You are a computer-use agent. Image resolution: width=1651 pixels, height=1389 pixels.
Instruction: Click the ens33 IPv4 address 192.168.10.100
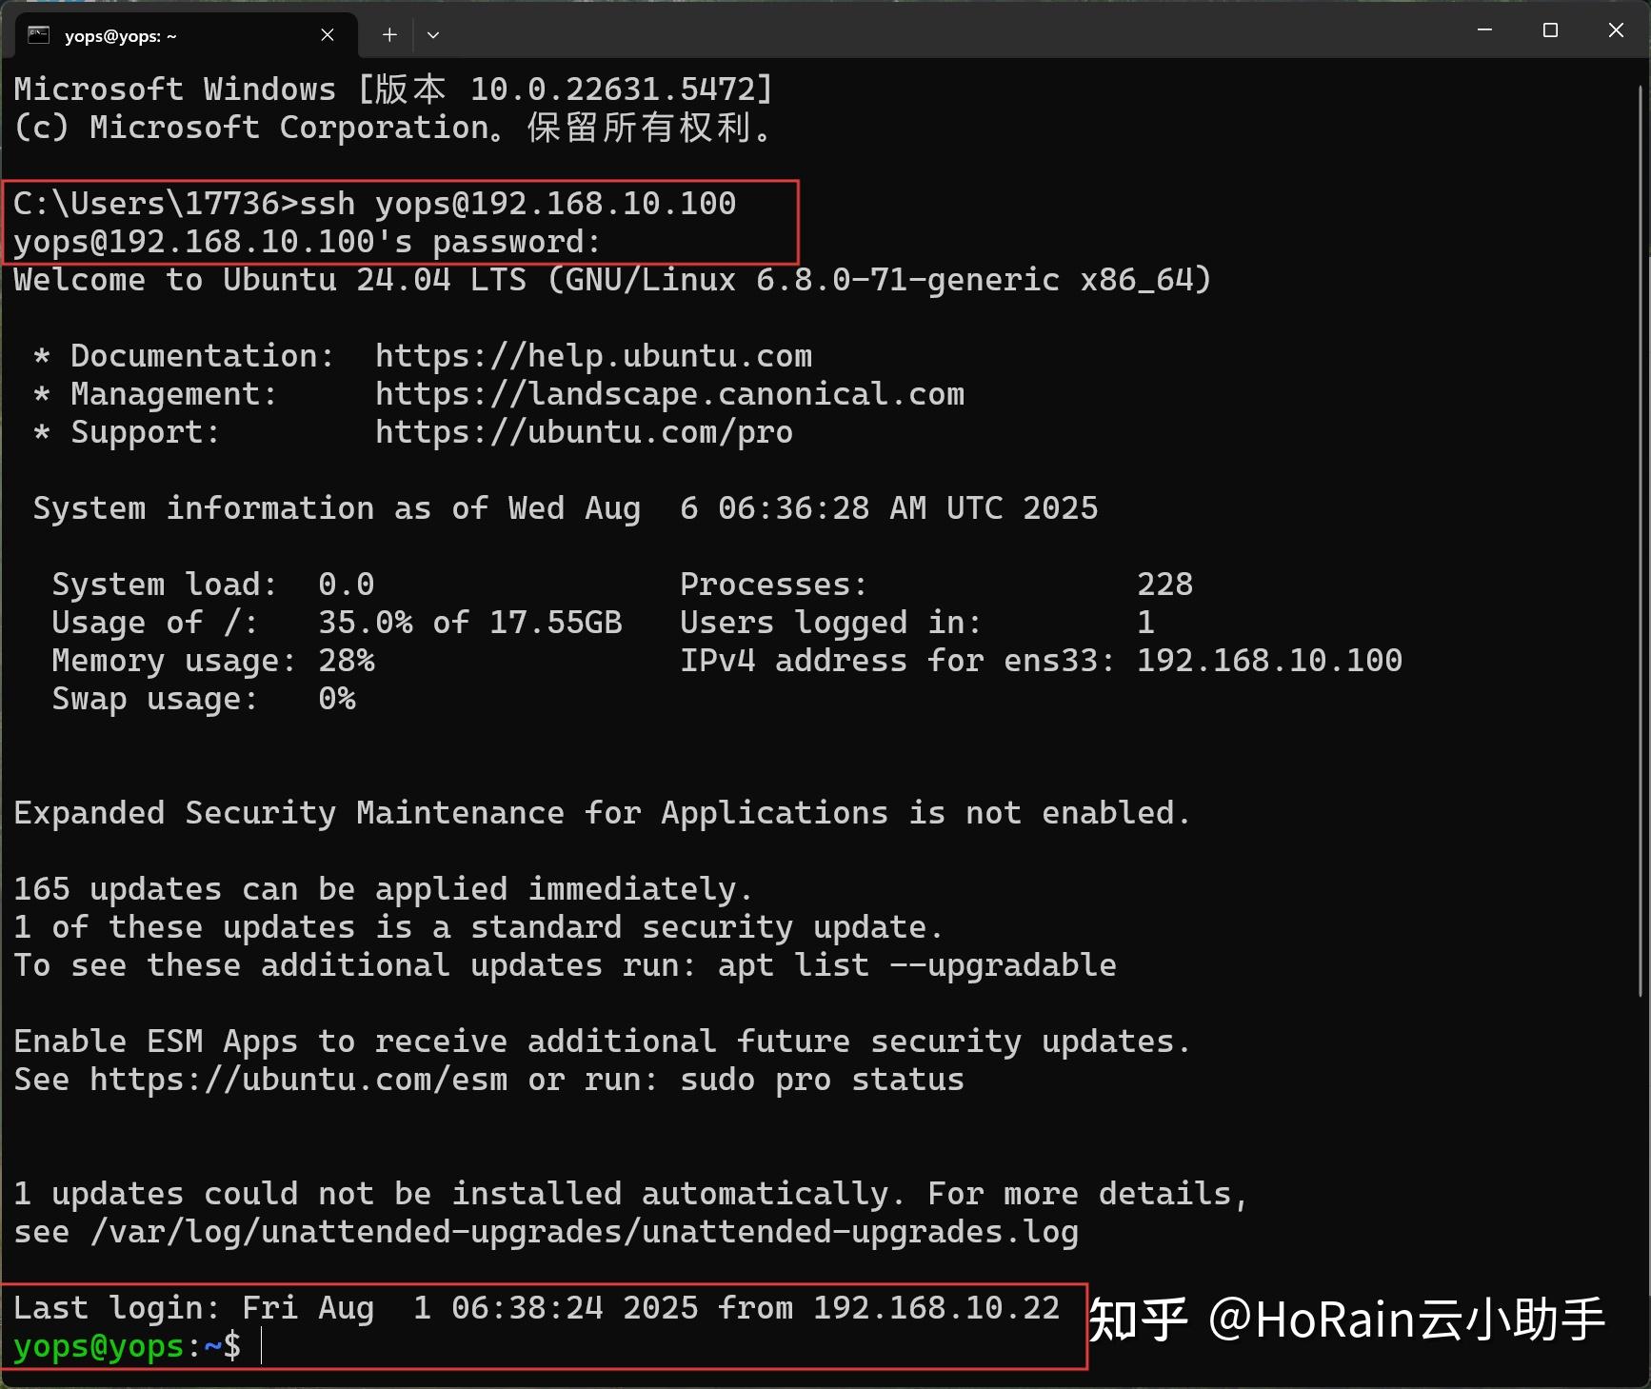[x=1270, y=661]
